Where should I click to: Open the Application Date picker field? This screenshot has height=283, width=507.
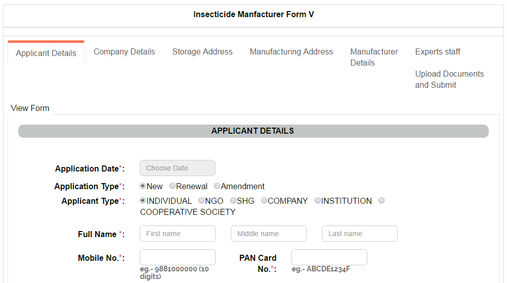(x=178, y=168)
